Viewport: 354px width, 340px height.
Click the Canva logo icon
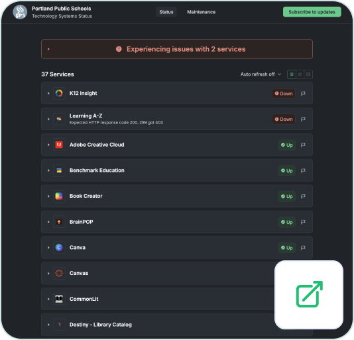click(59, 248)
